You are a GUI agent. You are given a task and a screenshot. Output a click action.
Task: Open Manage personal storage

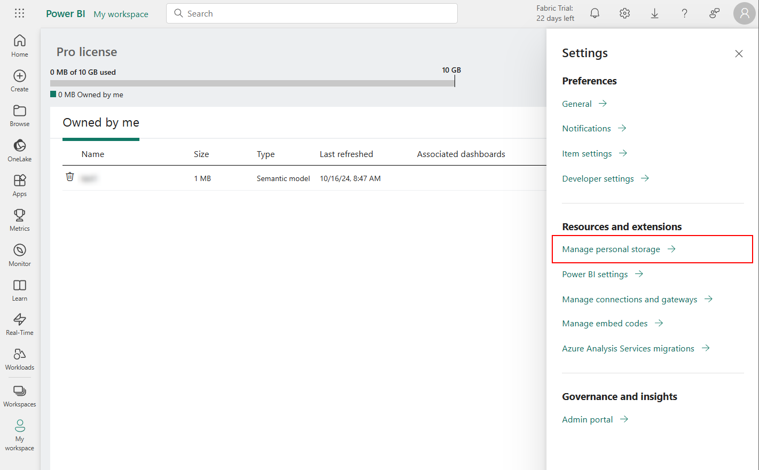coord(611,249)
